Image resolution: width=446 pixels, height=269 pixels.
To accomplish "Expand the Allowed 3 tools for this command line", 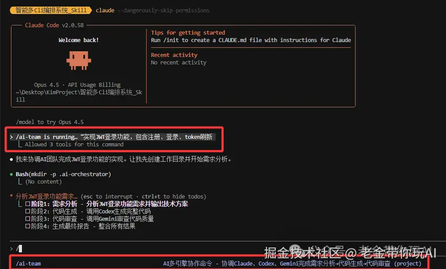I will (74, 144).
